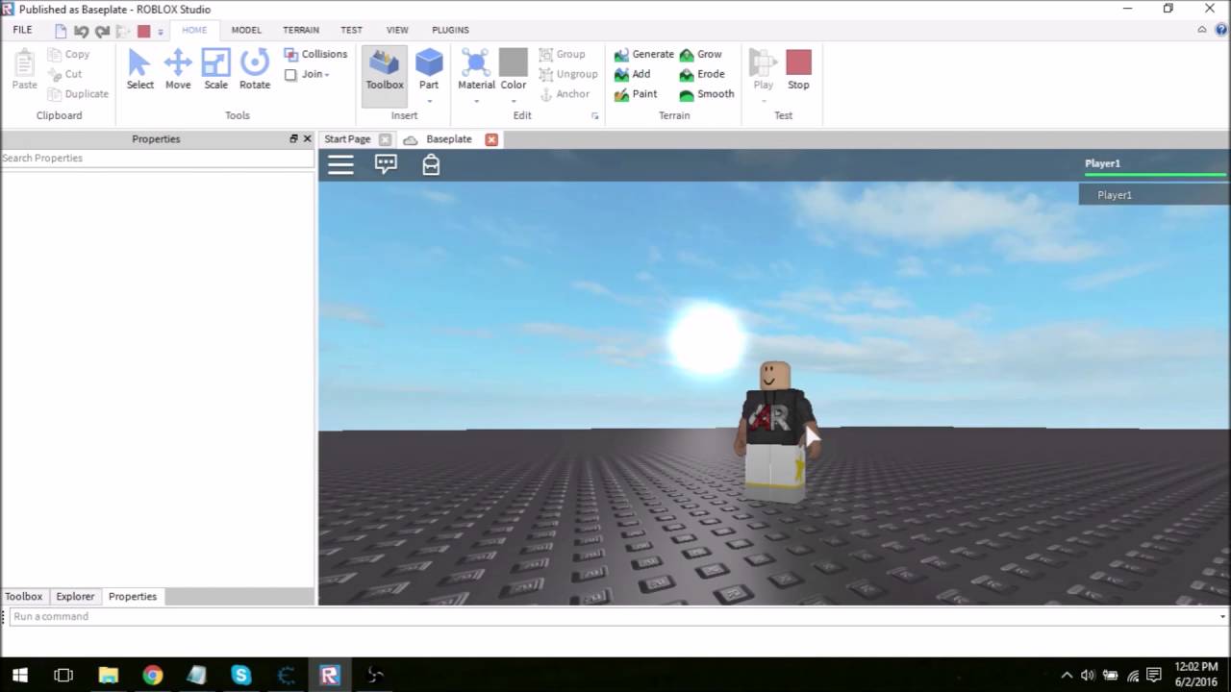Open the ROBLOX Studio help icon

point(1219,30)
